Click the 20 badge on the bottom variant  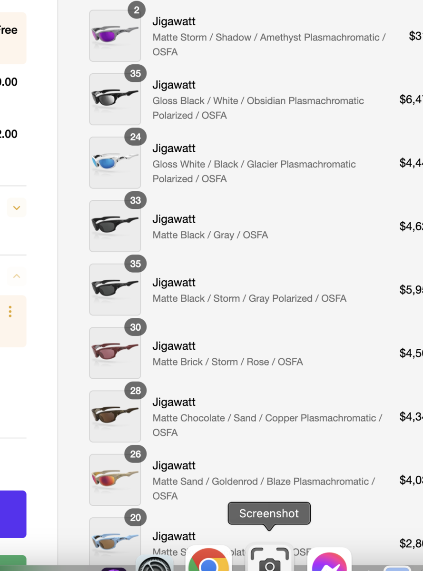coord(135,518)
